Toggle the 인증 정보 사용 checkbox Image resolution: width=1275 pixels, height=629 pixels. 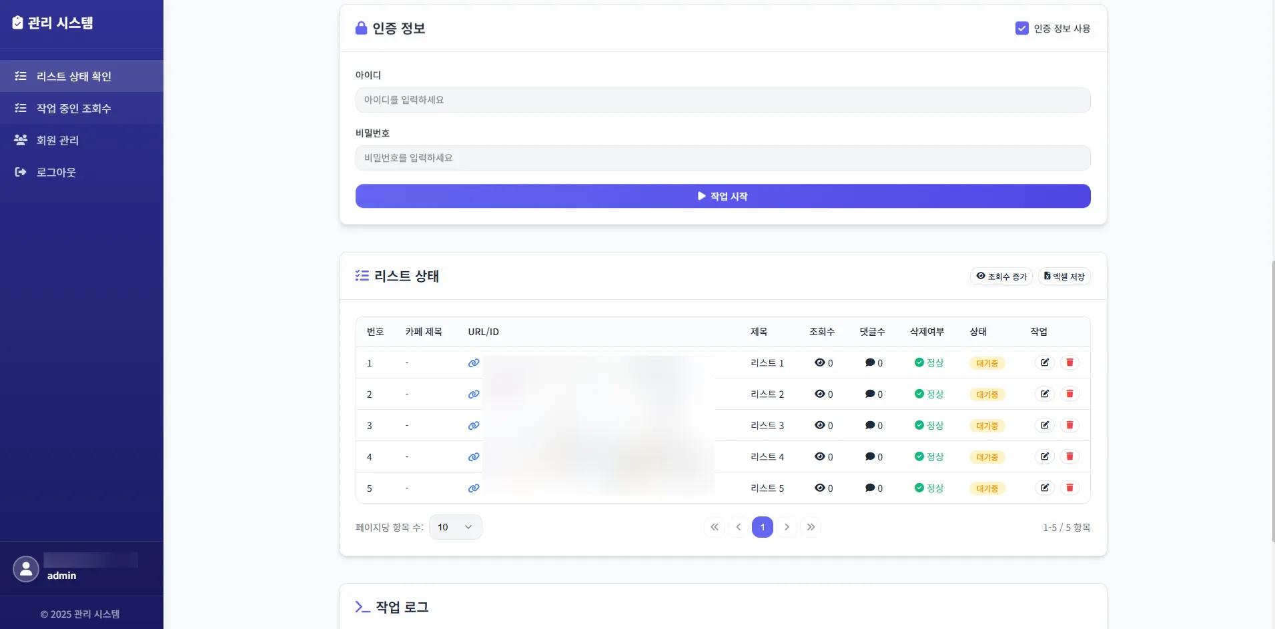click(x=1022, y=28)
